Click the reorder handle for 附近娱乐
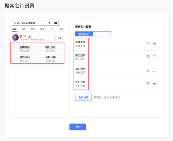 (x=154, y=57)
